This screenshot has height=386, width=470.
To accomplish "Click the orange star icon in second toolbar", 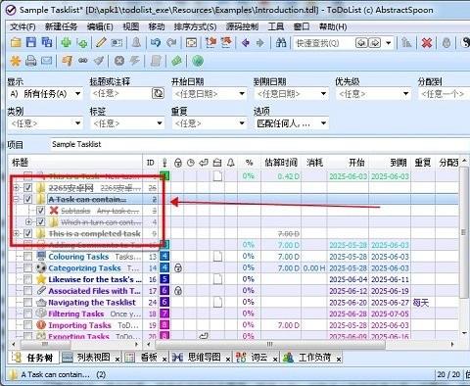I will (x=15, y=61).
